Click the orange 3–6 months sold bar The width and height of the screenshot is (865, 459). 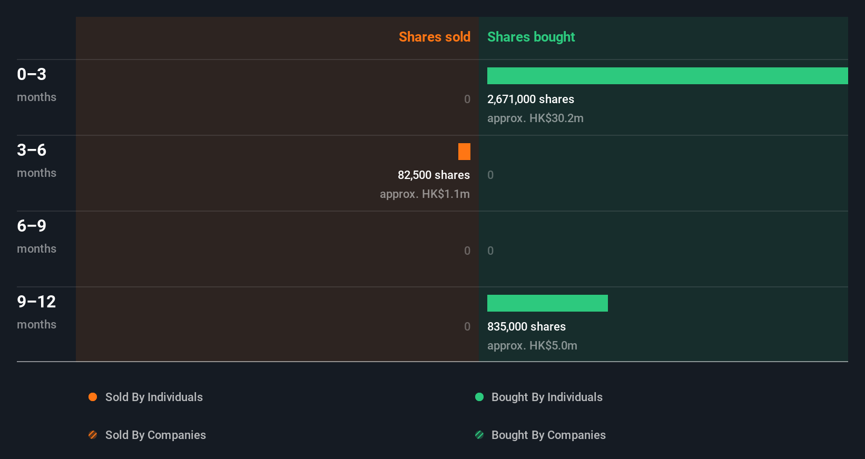464,152
